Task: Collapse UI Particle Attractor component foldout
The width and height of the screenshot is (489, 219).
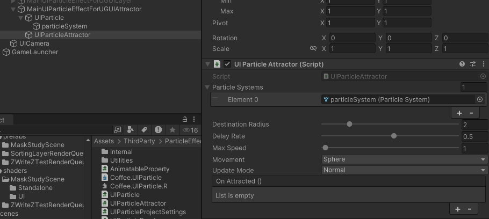Action: (x=207, y=64)
